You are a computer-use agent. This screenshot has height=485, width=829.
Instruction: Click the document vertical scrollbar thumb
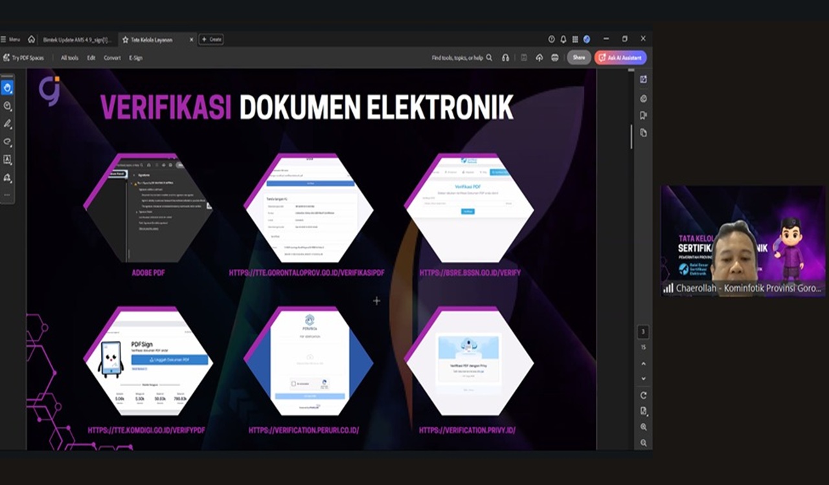pyautogui.click(x=631, y=136)
